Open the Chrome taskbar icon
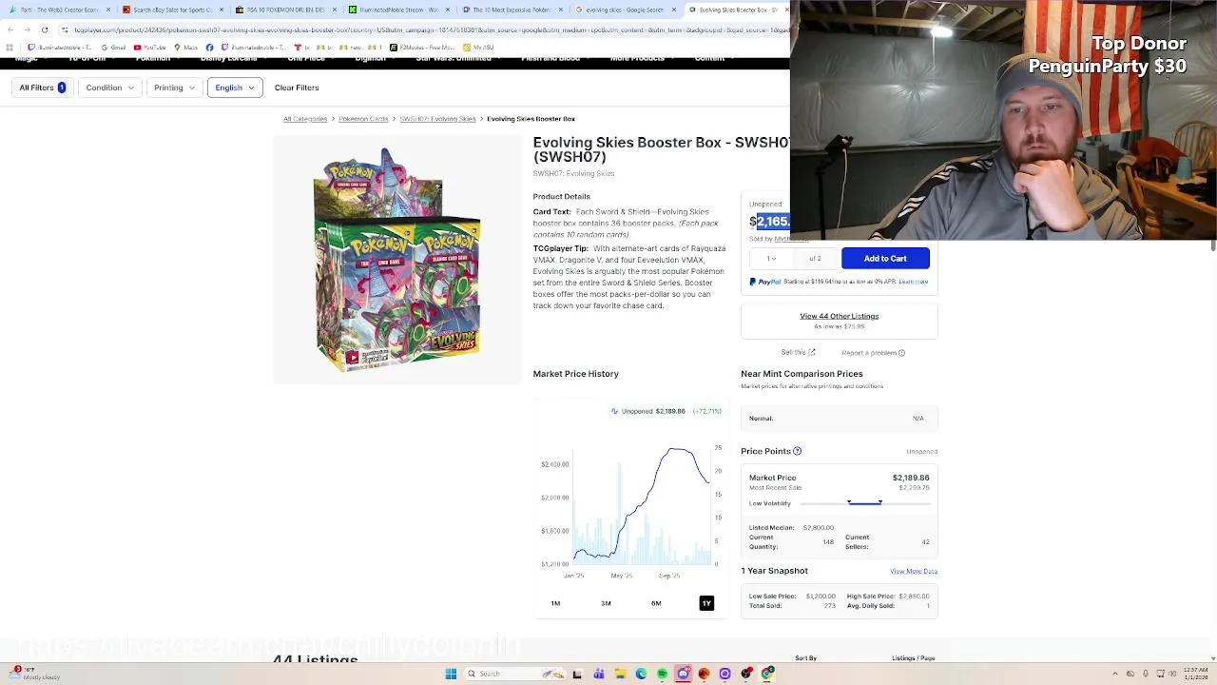Screen dimensions: 1217x685 click(x=767, y=674)
